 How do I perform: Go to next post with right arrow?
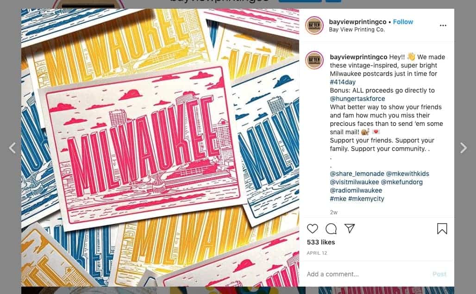[463, 148]
